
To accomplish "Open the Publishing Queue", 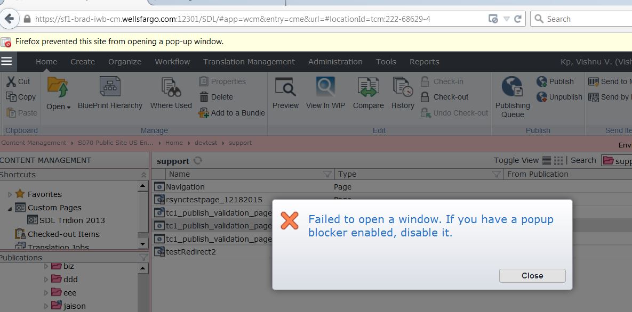I will coord(513,98).
